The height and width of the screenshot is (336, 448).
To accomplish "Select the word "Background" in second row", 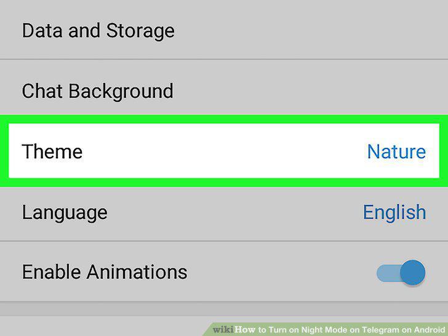I will pos(121,92).
